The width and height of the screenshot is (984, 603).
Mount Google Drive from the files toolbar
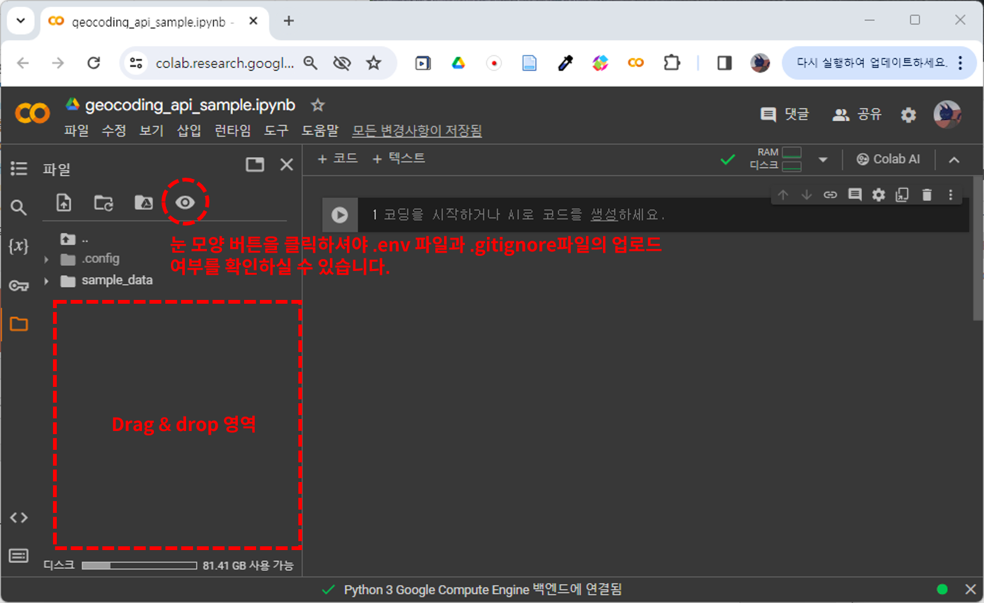pos(144,203)
